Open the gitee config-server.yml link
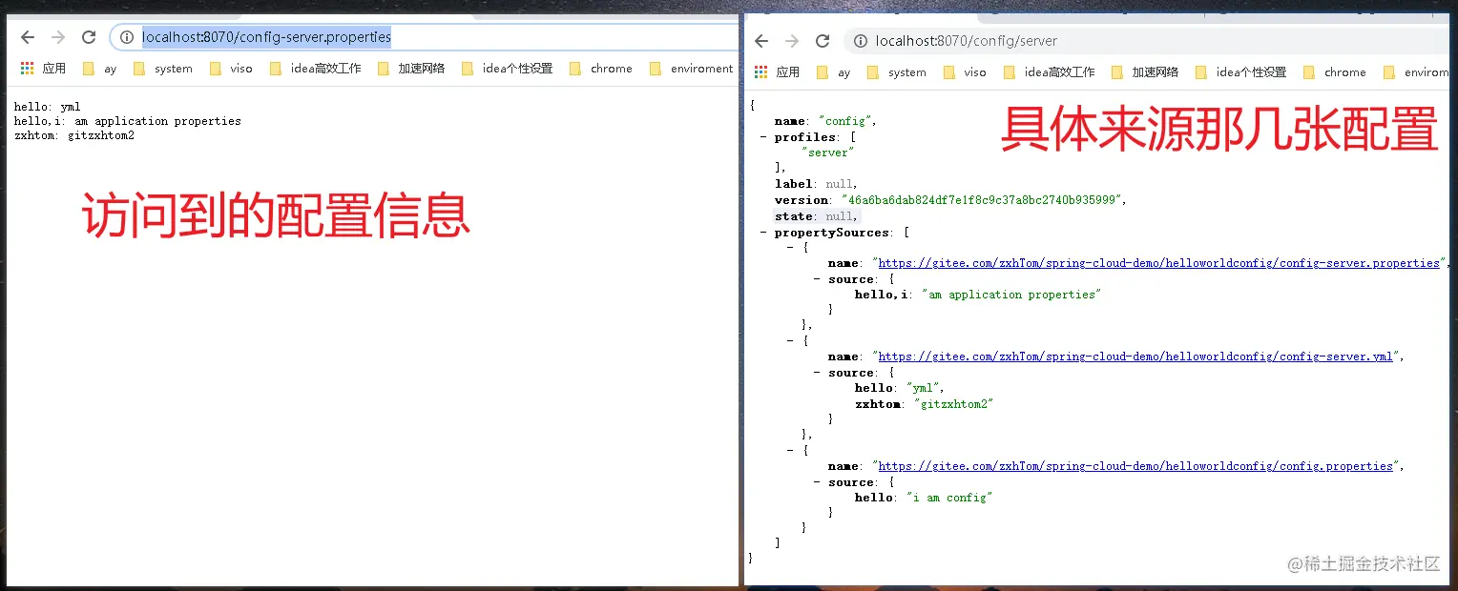This screenshot has height=591, width=1458. click(1135, 357)
